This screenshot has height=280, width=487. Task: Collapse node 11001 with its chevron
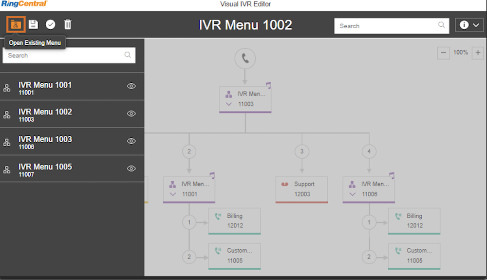point(173,194)
